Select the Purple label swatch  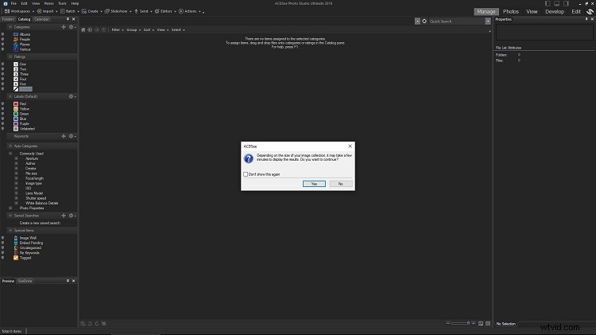[16, 123]
